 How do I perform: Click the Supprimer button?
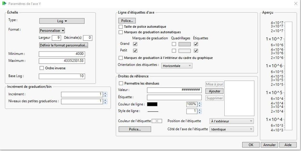(x=214, y=98)
